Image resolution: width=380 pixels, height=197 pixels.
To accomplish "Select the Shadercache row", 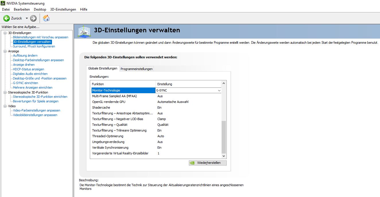I will pyautogui.click(x=156, y=108).
